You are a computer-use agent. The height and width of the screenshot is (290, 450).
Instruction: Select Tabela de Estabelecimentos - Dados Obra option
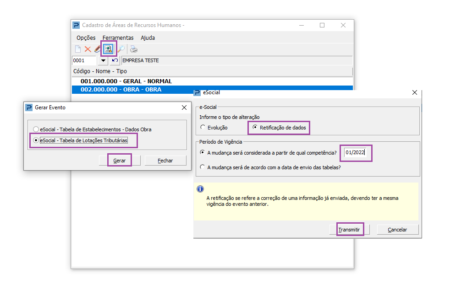[x=92, y=129]
